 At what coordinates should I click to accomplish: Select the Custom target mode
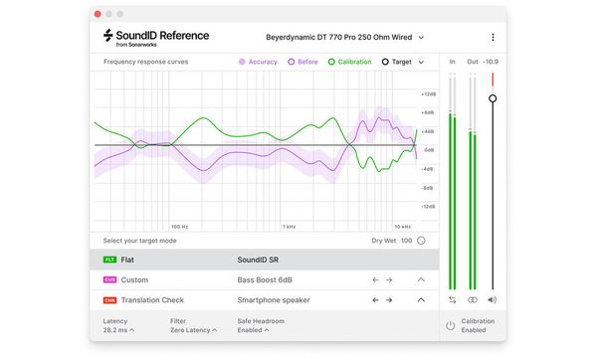point(265,280)
